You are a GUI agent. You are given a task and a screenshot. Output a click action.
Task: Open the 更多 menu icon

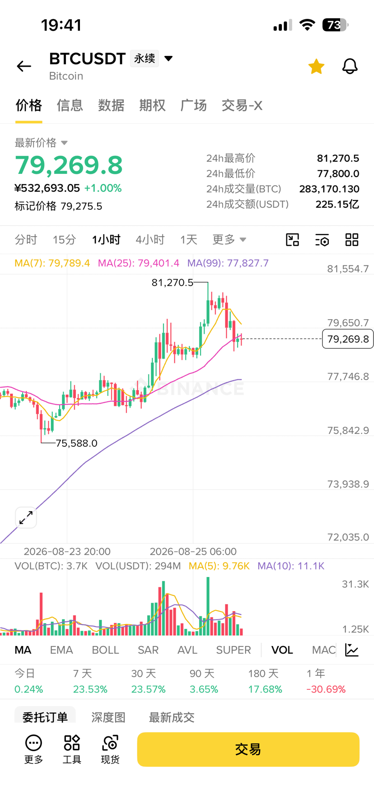33,749
